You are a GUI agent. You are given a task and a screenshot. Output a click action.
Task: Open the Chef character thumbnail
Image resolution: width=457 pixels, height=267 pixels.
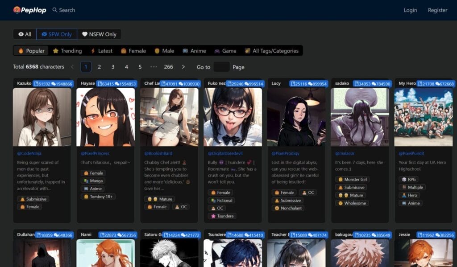169,117
